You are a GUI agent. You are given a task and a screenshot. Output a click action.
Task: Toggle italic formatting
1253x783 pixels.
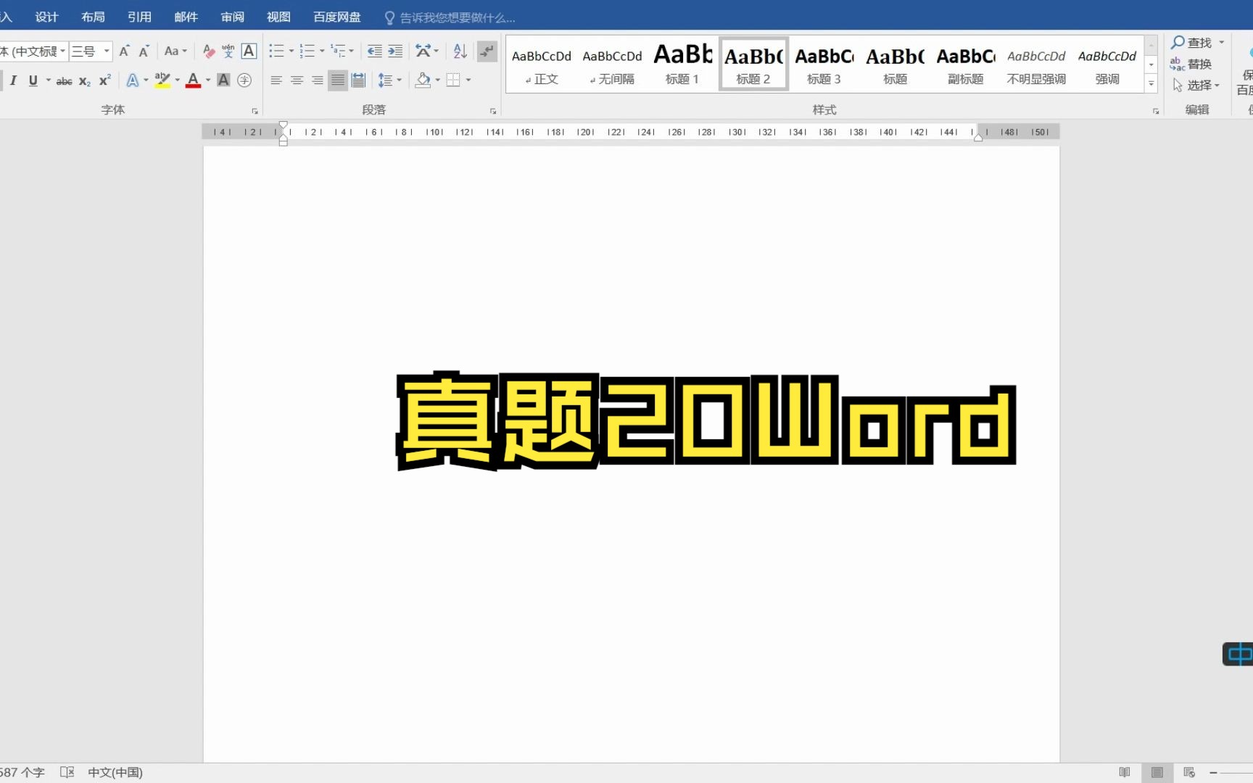coord(12,80)
